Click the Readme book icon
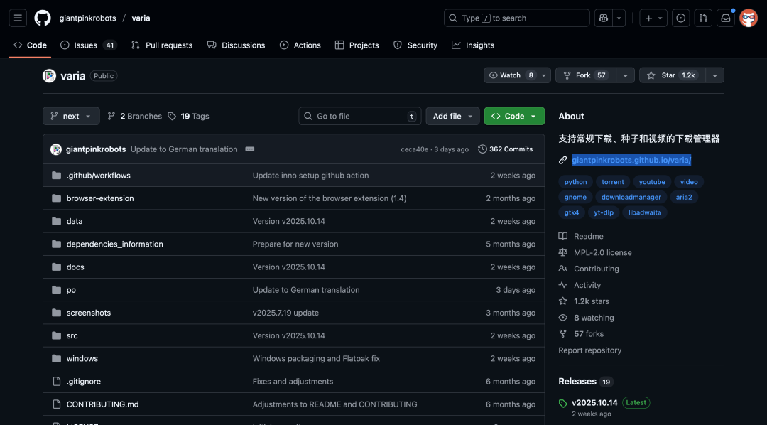This screenshot has height=425, width=767. pyautogui.click(x=563, y=236)
